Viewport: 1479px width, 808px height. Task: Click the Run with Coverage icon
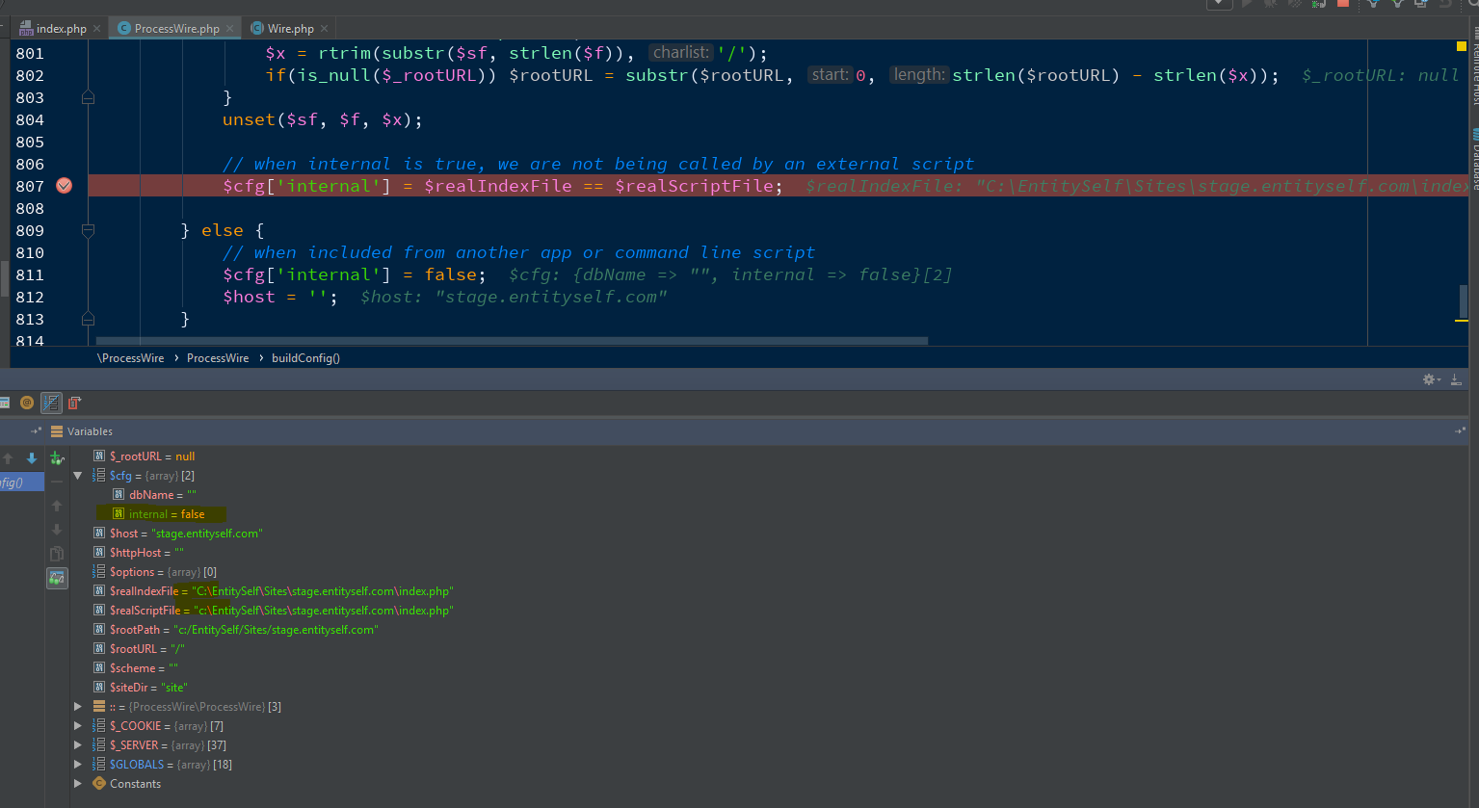coord(1295,5)
